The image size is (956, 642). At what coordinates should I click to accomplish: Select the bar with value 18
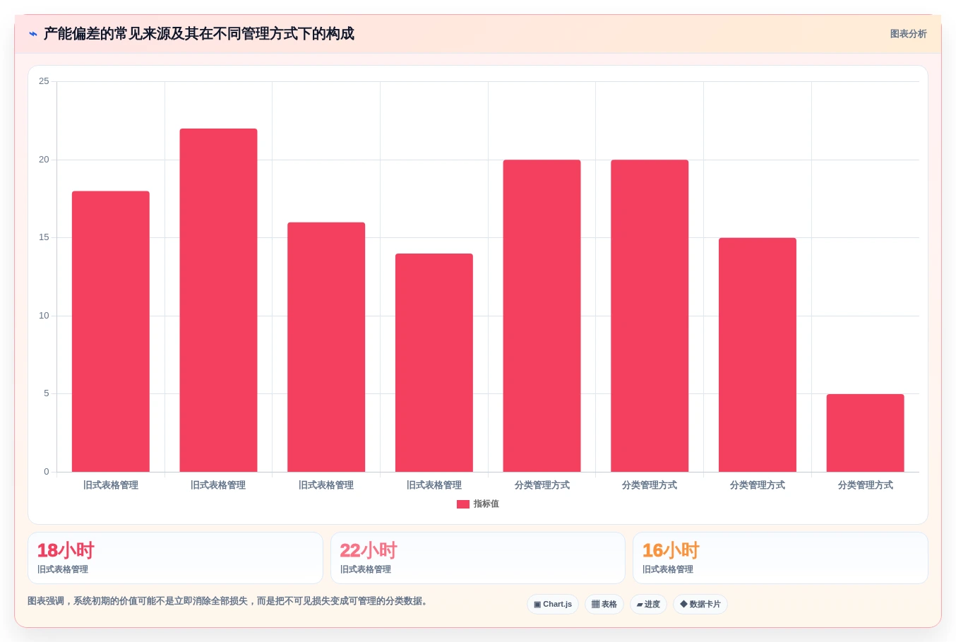coord(111,331)
